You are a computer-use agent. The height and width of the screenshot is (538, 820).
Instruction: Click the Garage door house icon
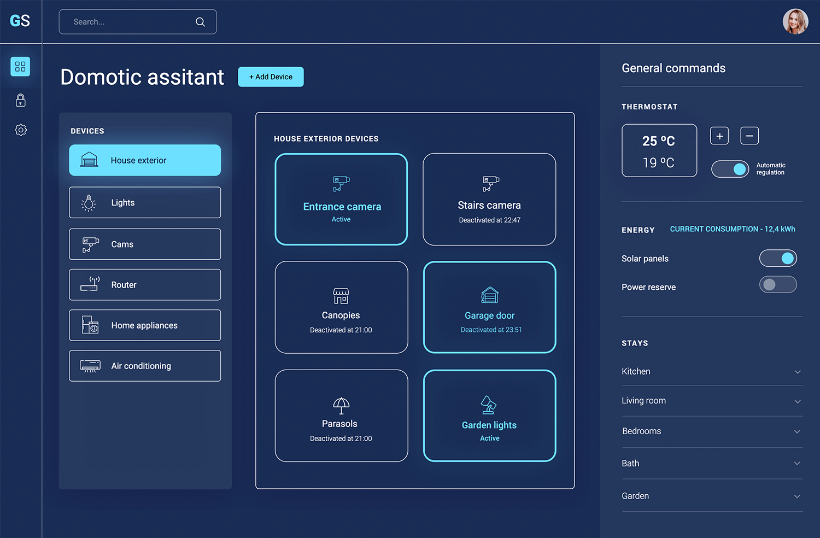point(490,295)
